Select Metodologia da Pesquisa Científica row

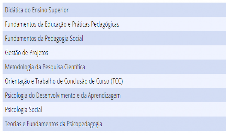click(114, 67)
